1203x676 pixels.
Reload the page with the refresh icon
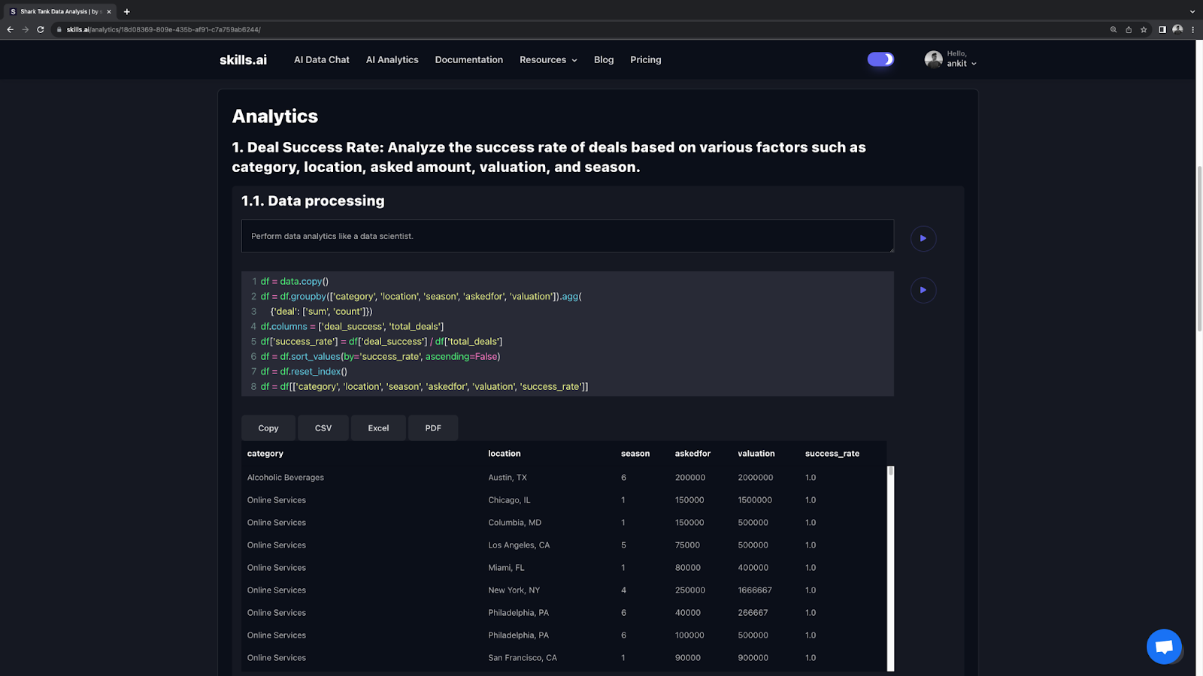click(x=41, y=30)
